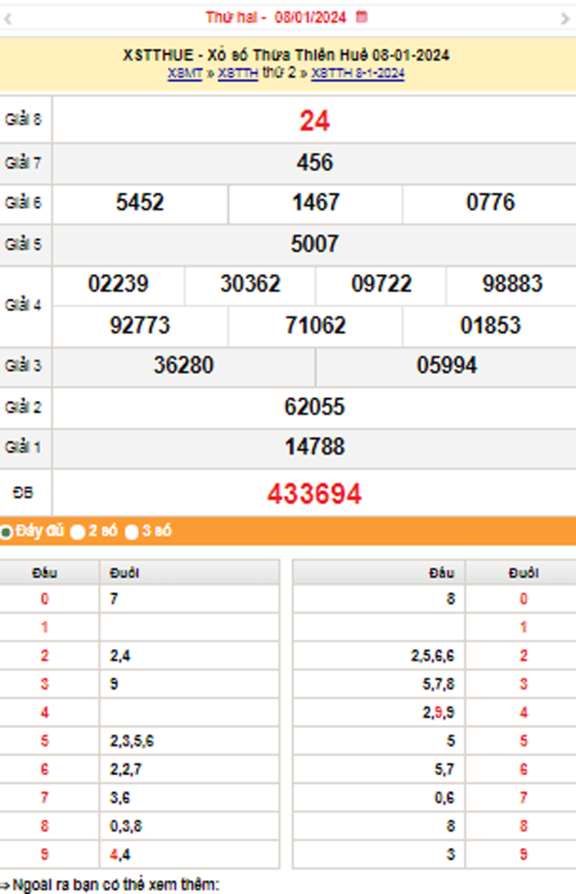The image size is (576, 894).
Task: Click head value 2,9,9 for tail 4
Action: [x=438, y=713]
